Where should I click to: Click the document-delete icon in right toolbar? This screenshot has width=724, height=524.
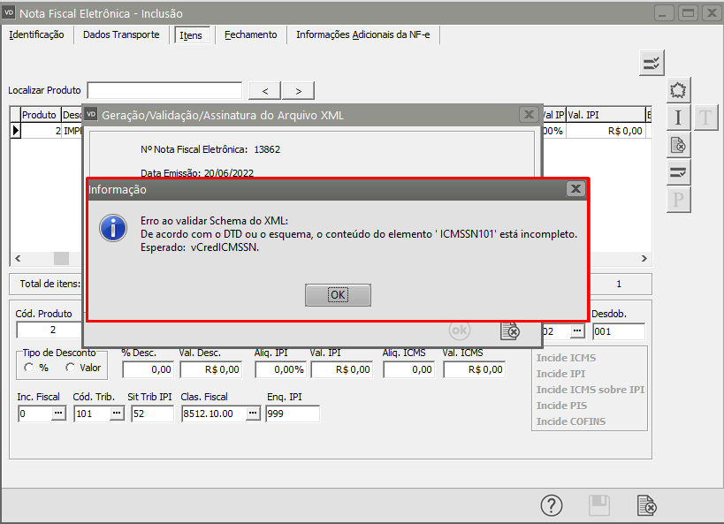click(x=678, y=145)
